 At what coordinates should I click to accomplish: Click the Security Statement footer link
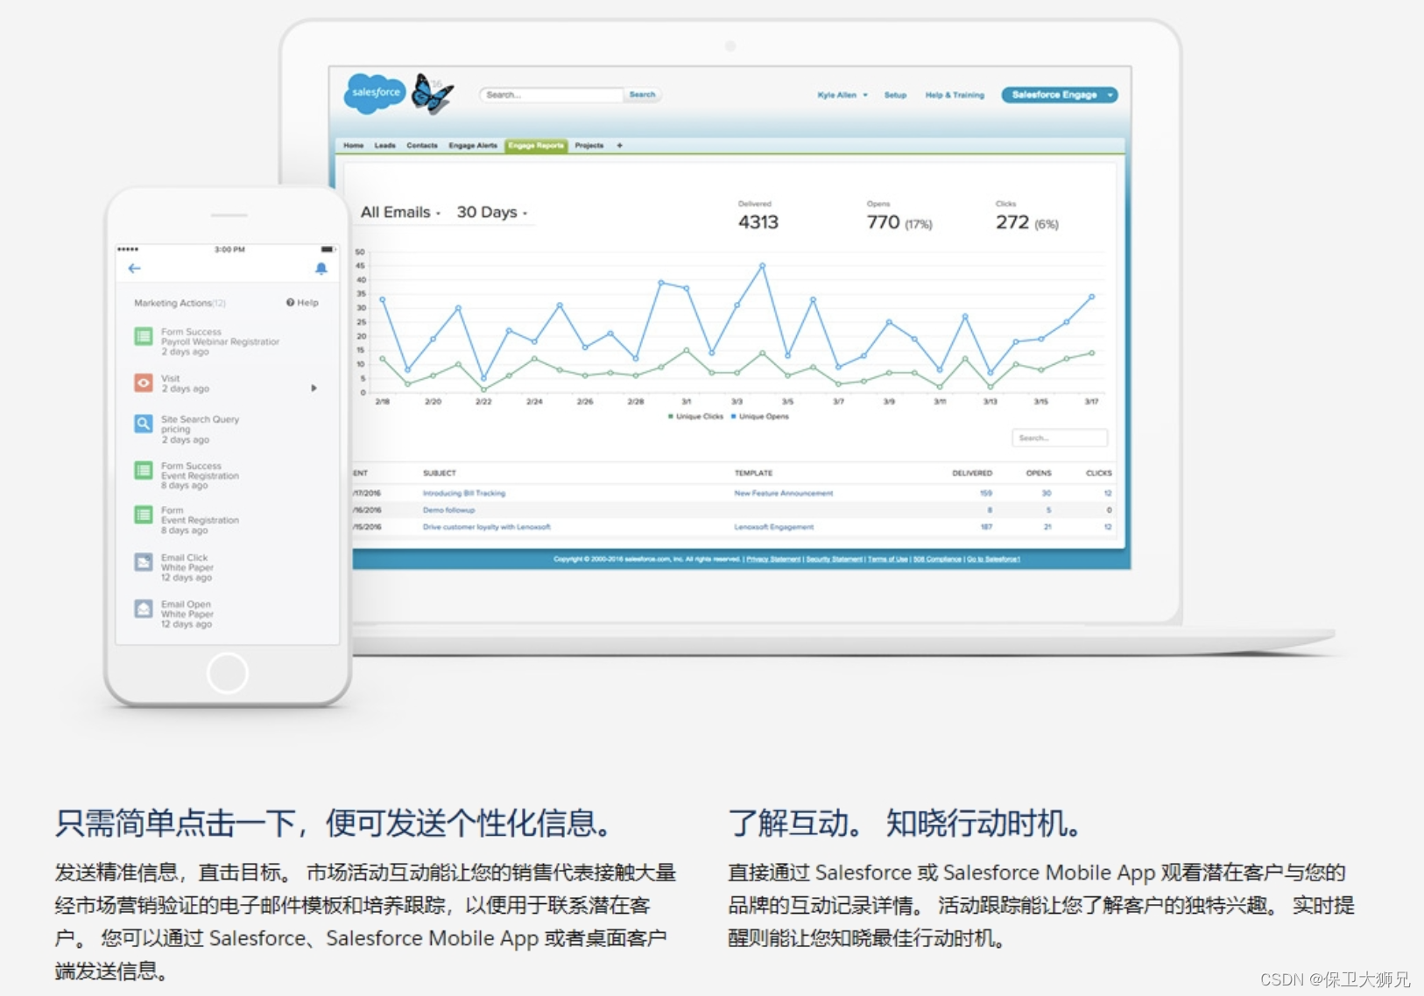tap(835, 558)
